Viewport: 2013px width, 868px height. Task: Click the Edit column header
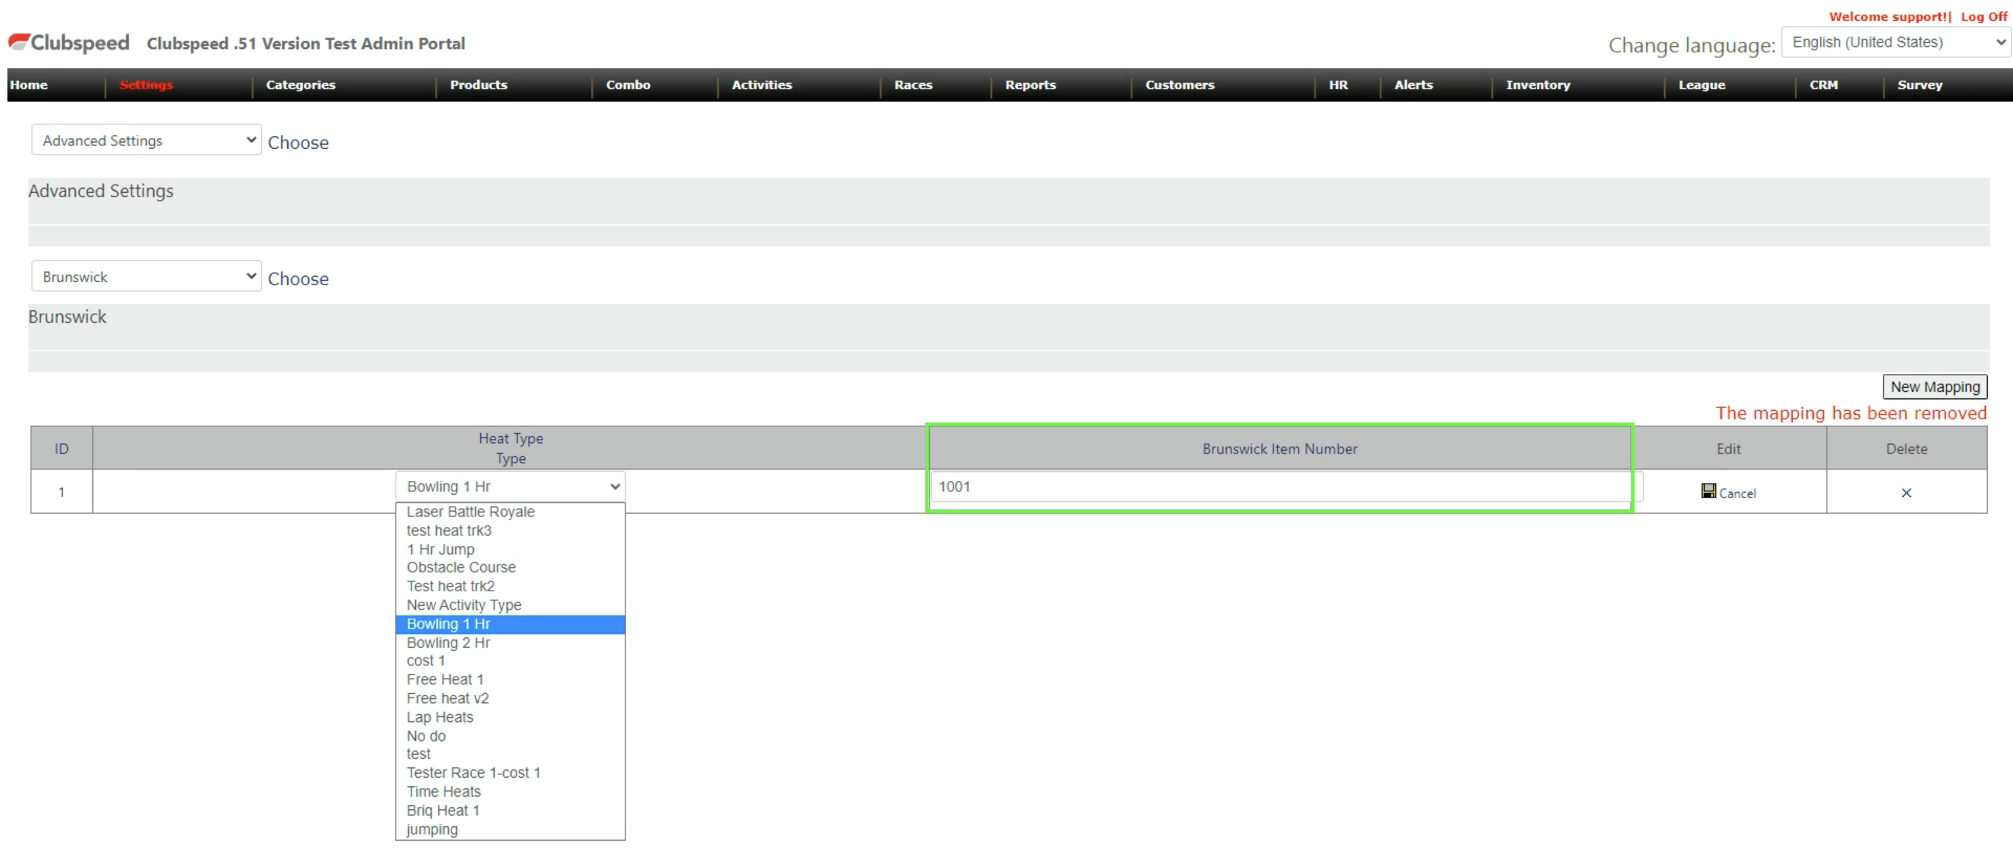1728,449
